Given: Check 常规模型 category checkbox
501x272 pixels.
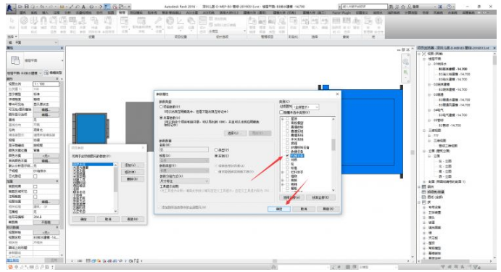Looking at the screenshot, I should [287, 123].
